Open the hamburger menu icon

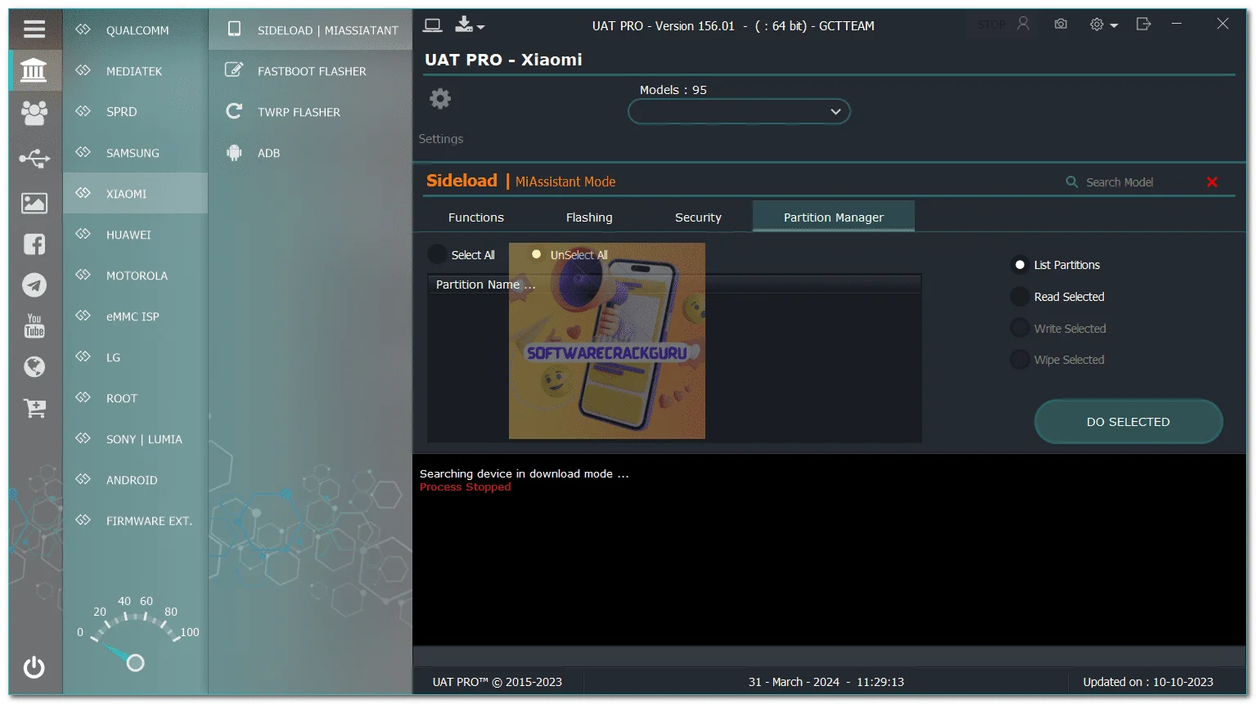pyautogui.click(x=34, y=29)
